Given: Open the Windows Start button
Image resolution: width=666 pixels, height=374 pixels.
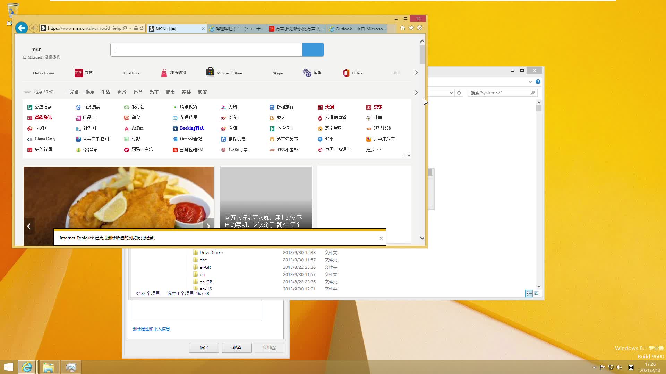Looking at the screenshot, I should click(9, 367).
